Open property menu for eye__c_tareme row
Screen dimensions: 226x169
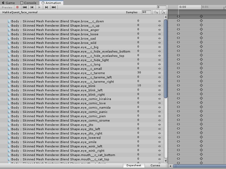[159, 73]
